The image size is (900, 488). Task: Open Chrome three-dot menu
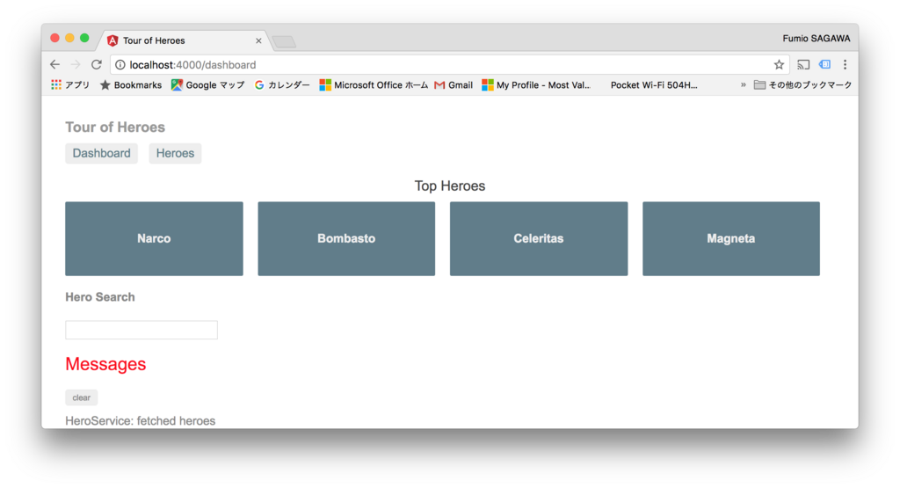[845, 64]
